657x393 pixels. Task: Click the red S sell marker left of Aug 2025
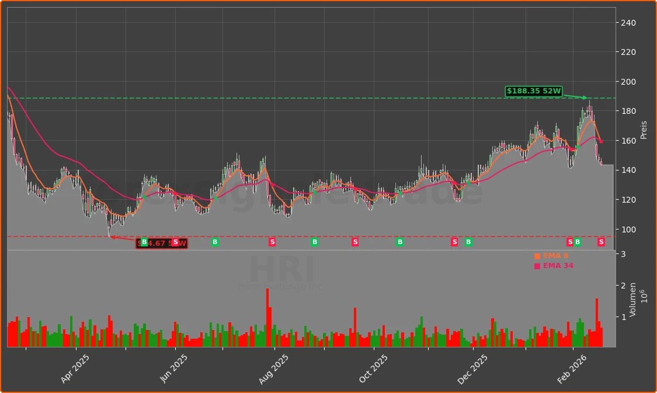(272, 242)
